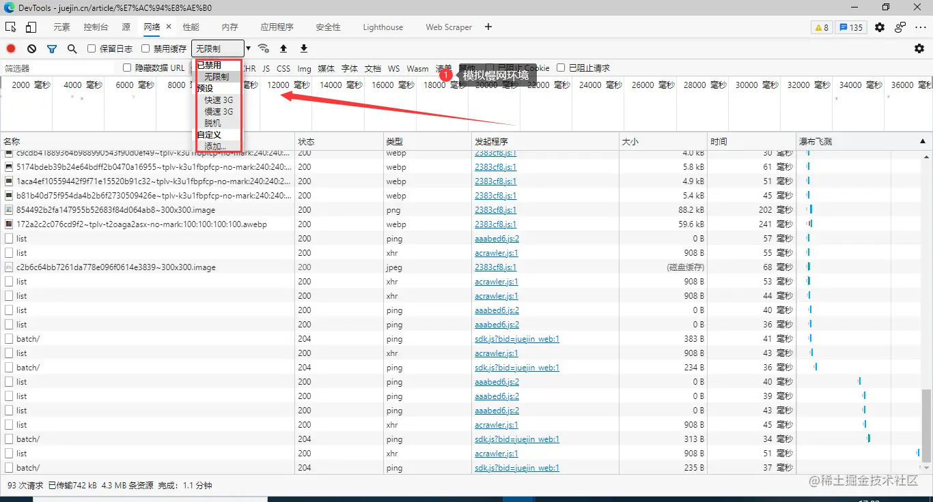
Task: Switch to the 控制台 tab
Action: 96,27
